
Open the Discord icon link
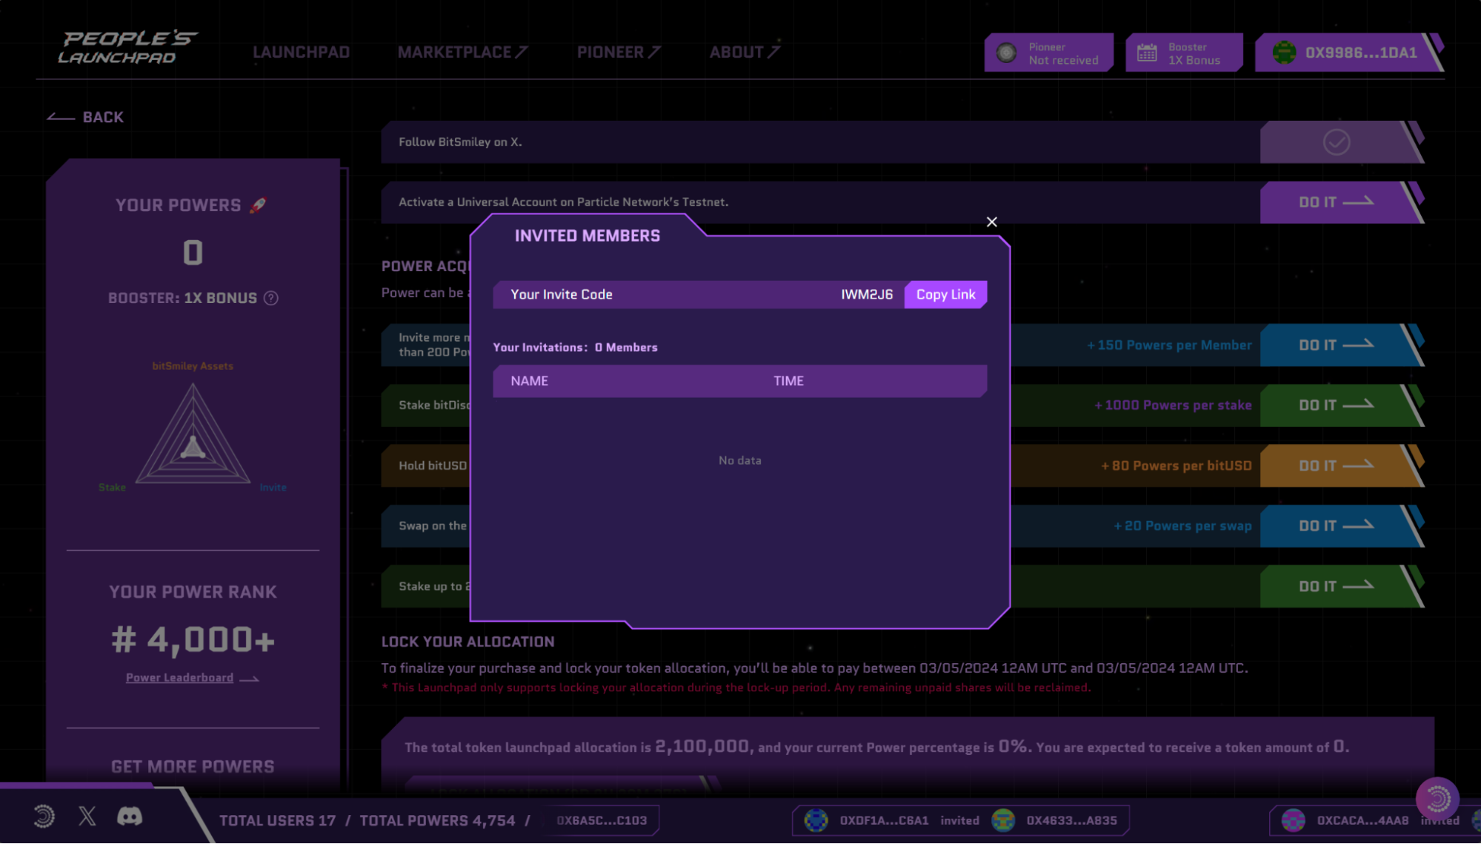point(130,817)
